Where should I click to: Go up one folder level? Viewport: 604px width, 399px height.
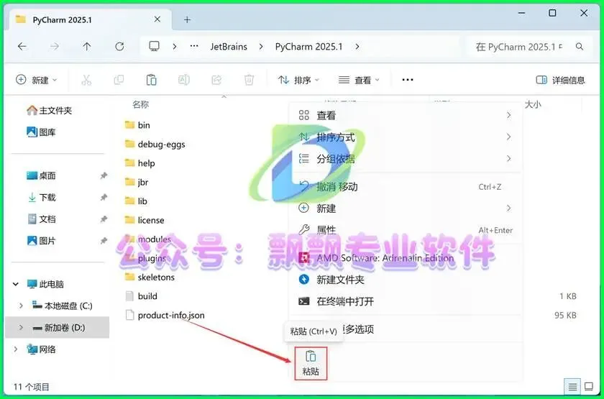87,47
